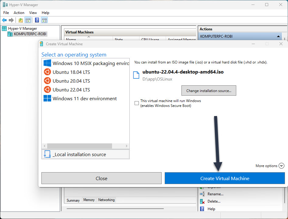Collapse the KOMPUTERPC-ROBI actions panel header
This screenshot has width=288, height=219.
point(278,36)
